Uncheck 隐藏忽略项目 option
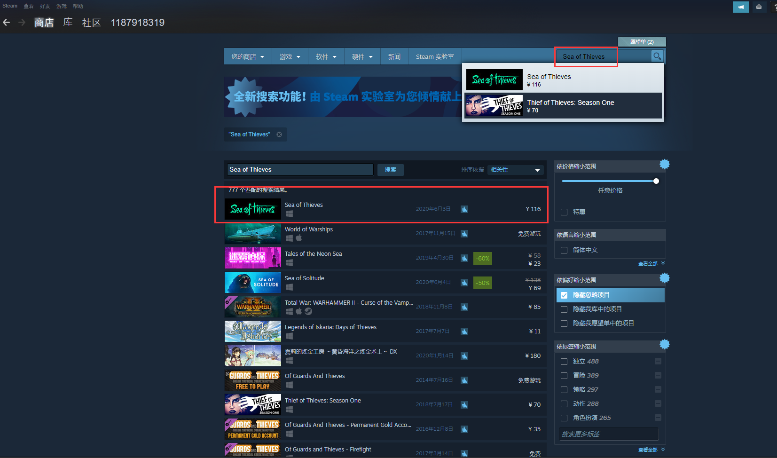This screenshot has width=777, height=458. (564, 295)
